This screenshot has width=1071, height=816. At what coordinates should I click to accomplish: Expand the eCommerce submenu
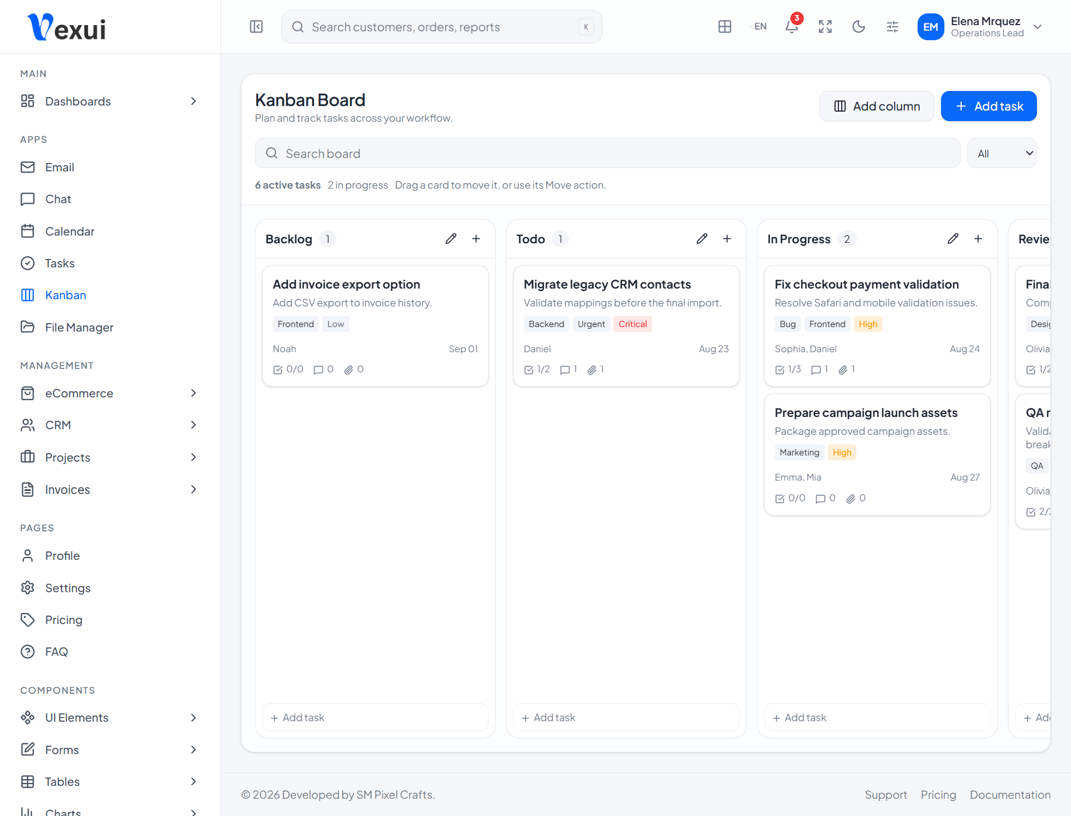click(110, 393)
